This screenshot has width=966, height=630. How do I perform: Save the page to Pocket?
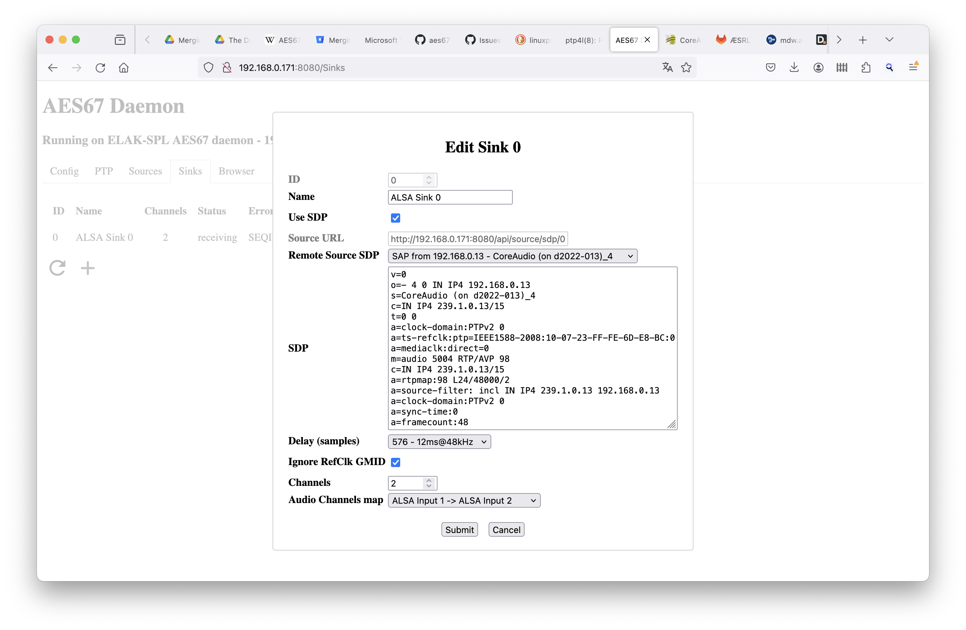pyautogui.click(x=770, y=67)
